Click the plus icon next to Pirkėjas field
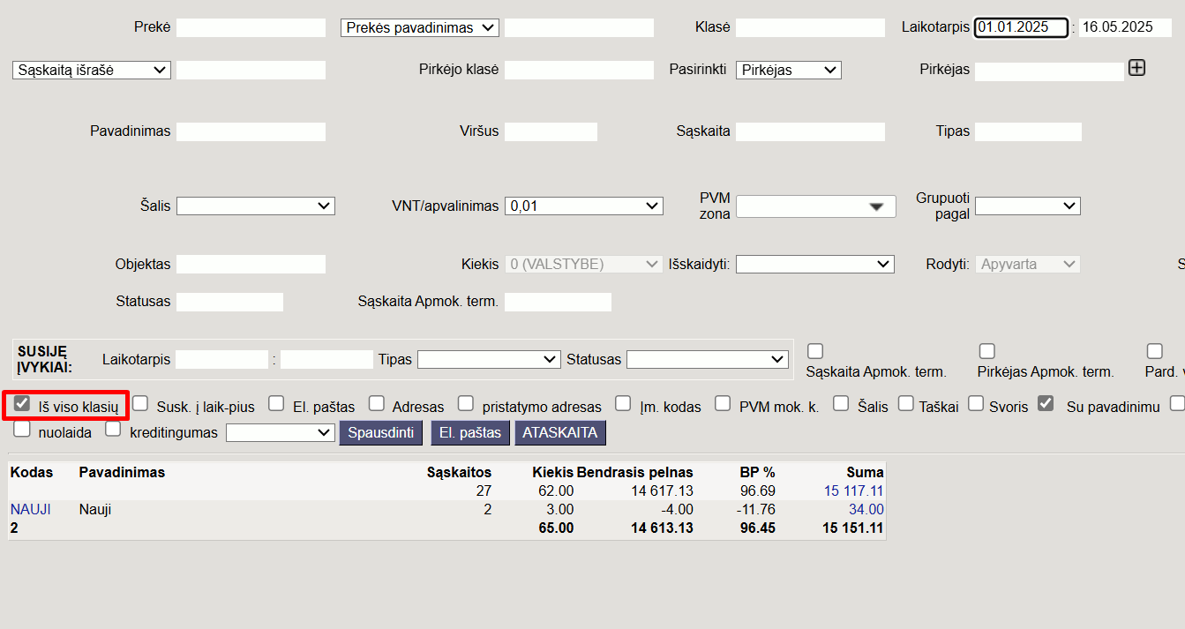1185x629 pixels. (x=1136, y=68)
